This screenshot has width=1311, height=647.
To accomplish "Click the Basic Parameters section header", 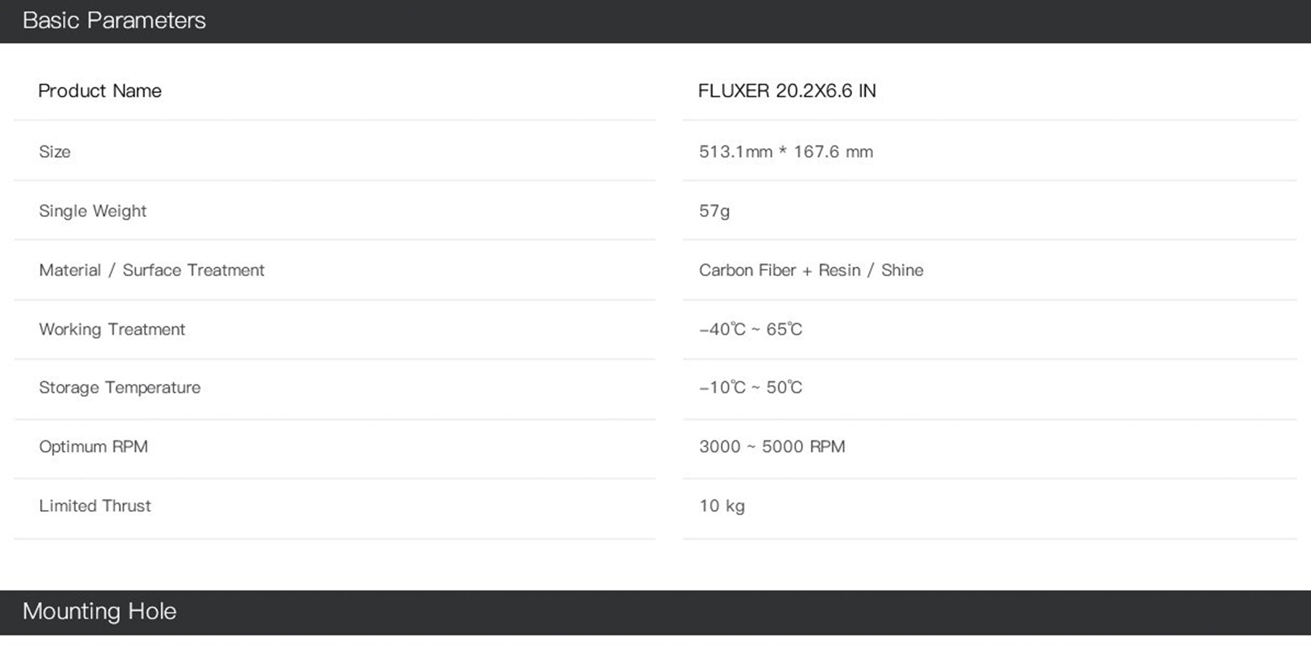I will [x=114, y=21].
